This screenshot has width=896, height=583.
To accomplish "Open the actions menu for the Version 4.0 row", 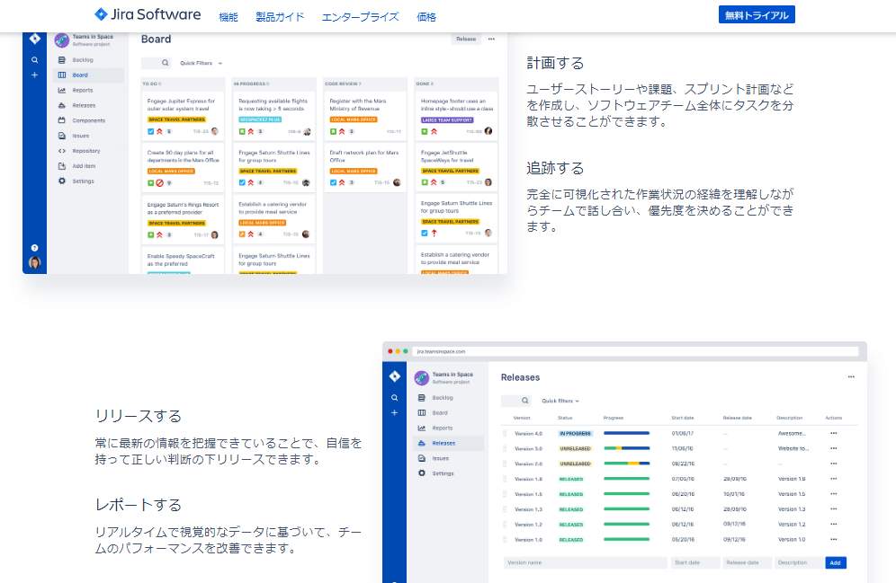I will [x=834, y=434].
